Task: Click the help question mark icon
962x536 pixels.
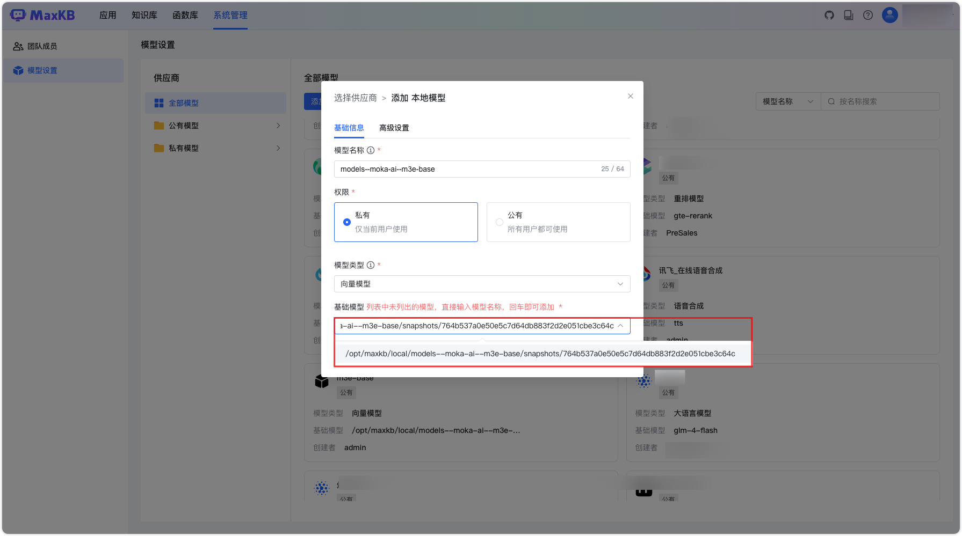Action: coord(868,15)
